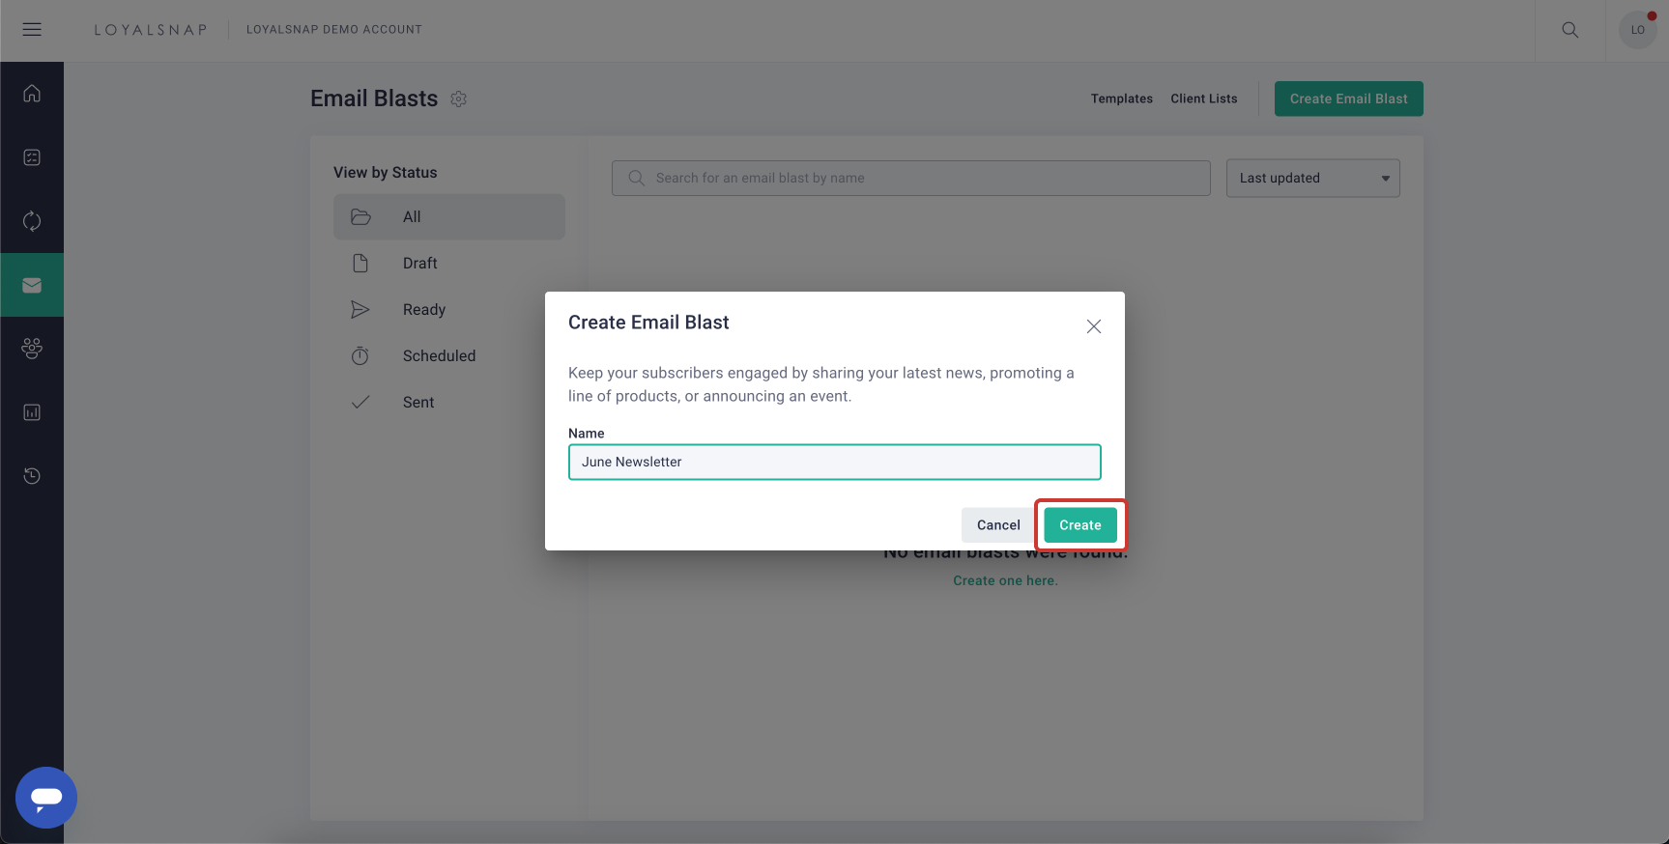Click the Name input field
Image resolution: width=1669 pixels, height=844 pixels.
[x=835, y=463]
